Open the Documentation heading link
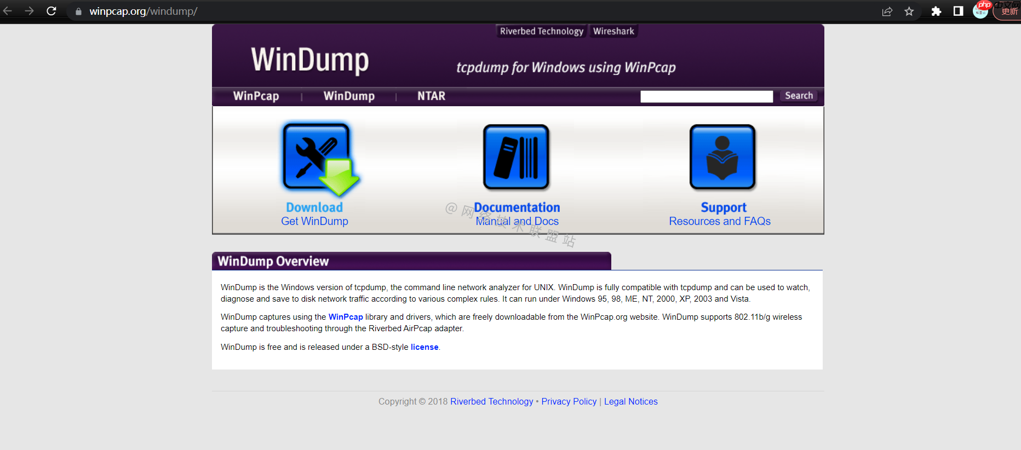 (517, 207)
